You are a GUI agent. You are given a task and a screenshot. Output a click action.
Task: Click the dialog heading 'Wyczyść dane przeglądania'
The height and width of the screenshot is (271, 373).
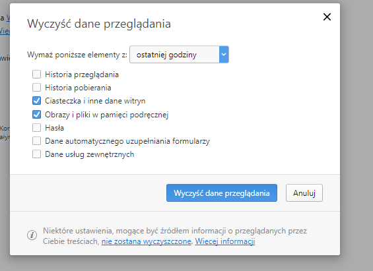pos(99,24)
